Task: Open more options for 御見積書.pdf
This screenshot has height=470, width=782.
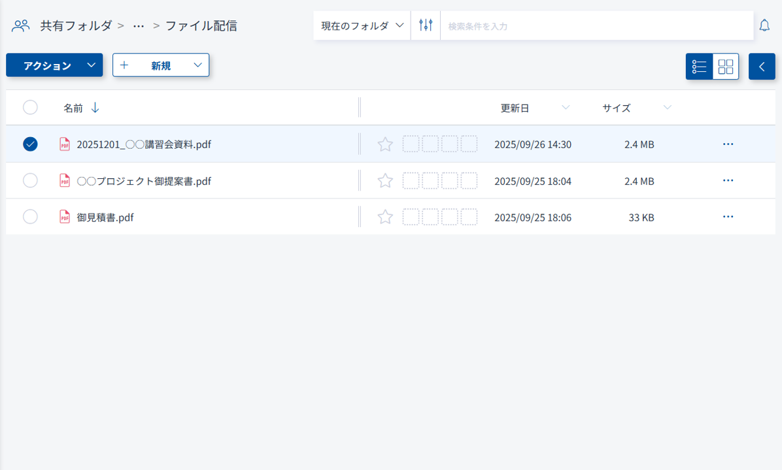Action: coord(728,217)
